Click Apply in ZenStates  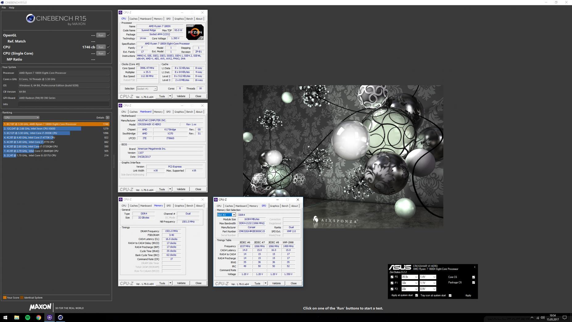(x=468, y=295)
